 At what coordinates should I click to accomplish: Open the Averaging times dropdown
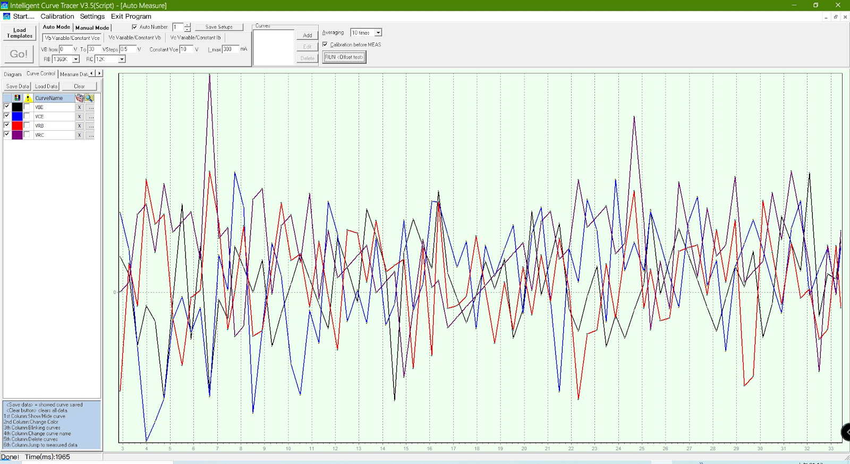click(378, 33)
